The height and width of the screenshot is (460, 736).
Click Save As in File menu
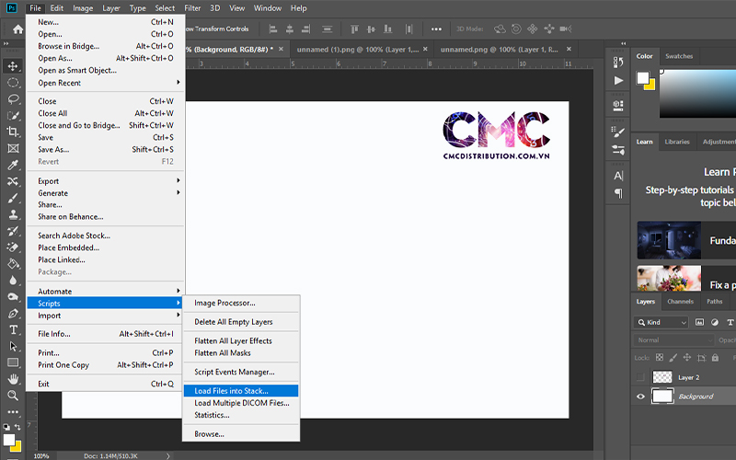pos(106,149)
